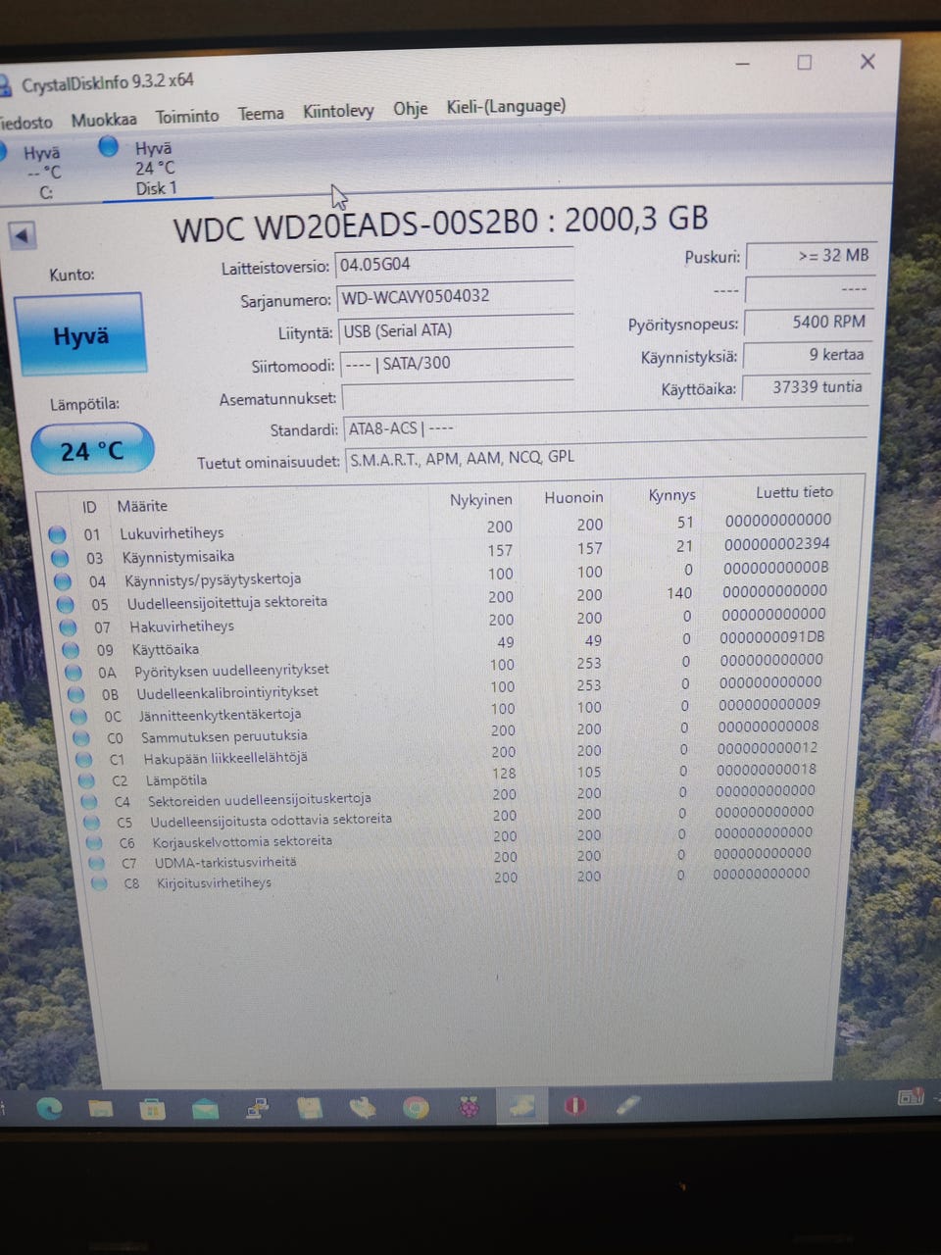The width and height of the screenshot is (941, 1255).
Task: Click the transfer mode field SATA/300
Action: 456,364
